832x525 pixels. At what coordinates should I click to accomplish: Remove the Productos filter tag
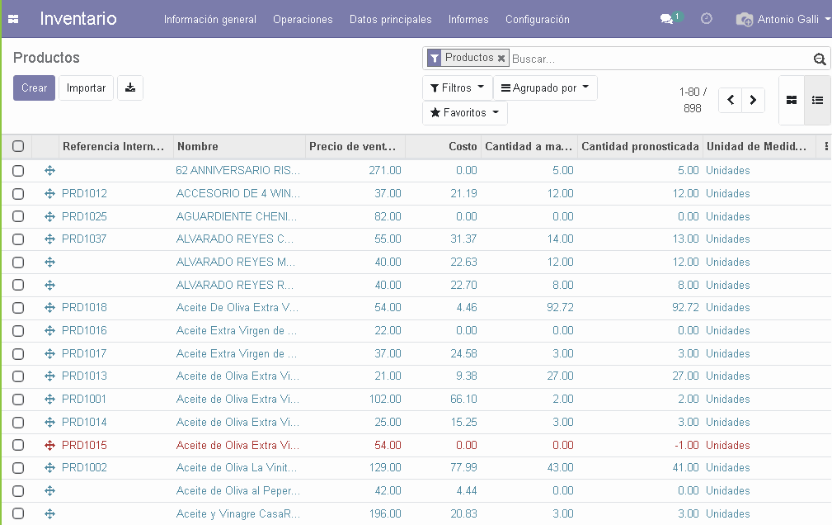(501, 59)
